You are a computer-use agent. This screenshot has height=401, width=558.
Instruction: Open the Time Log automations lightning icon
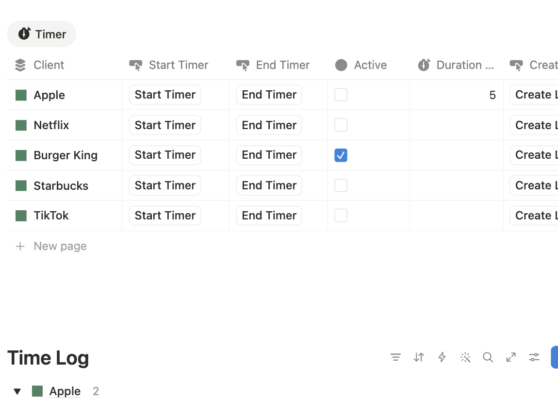(x=442, y=357)
